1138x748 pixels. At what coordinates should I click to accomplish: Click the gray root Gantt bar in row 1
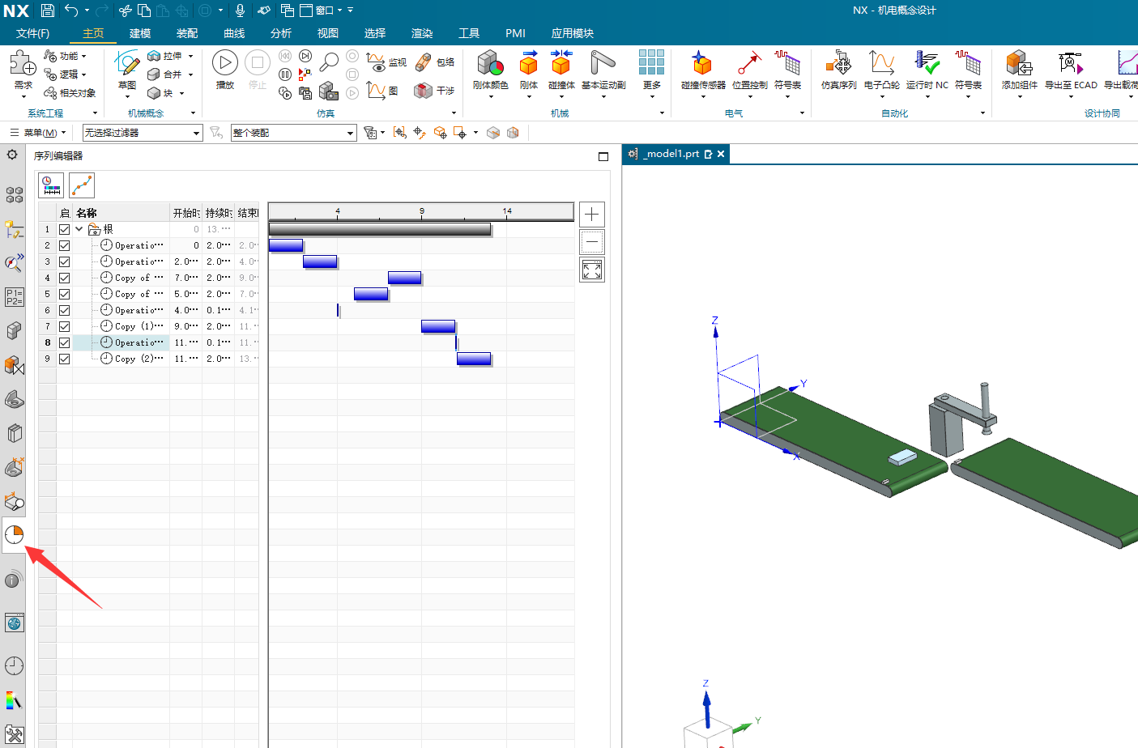pos(380,229)
